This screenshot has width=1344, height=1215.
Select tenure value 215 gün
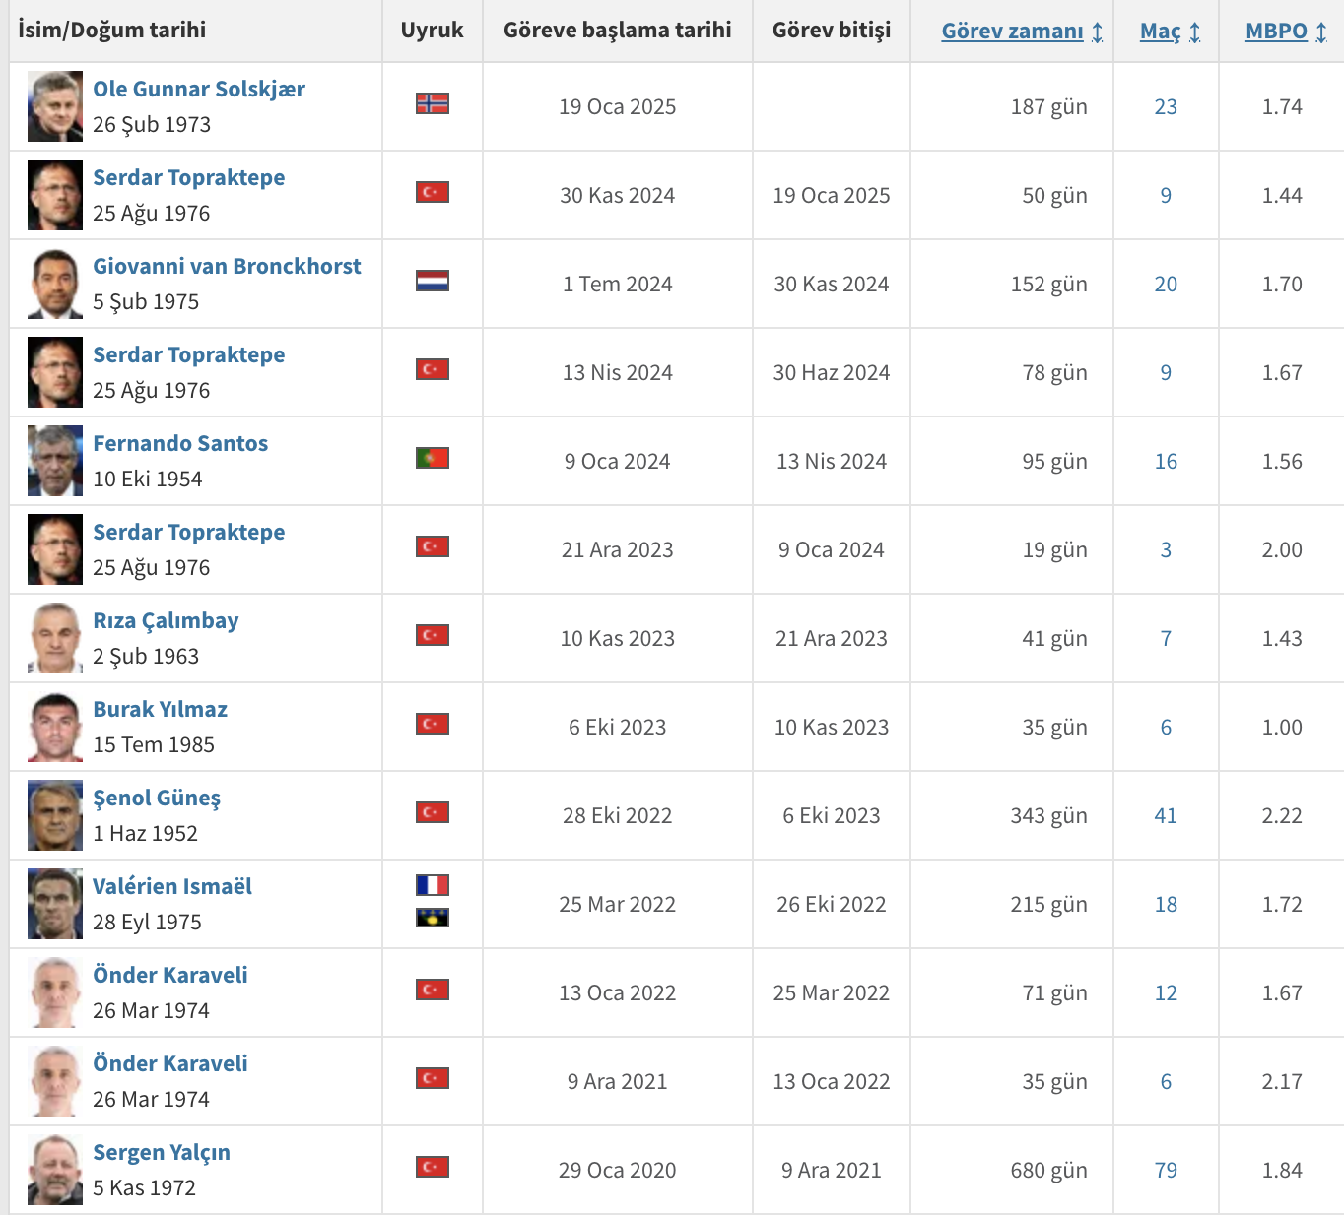click(1048, 904)
